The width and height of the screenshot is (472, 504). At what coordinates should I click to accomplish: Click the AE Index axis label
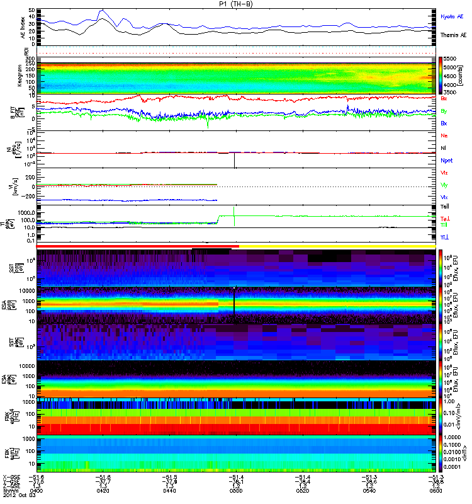[x=23, y=28]
